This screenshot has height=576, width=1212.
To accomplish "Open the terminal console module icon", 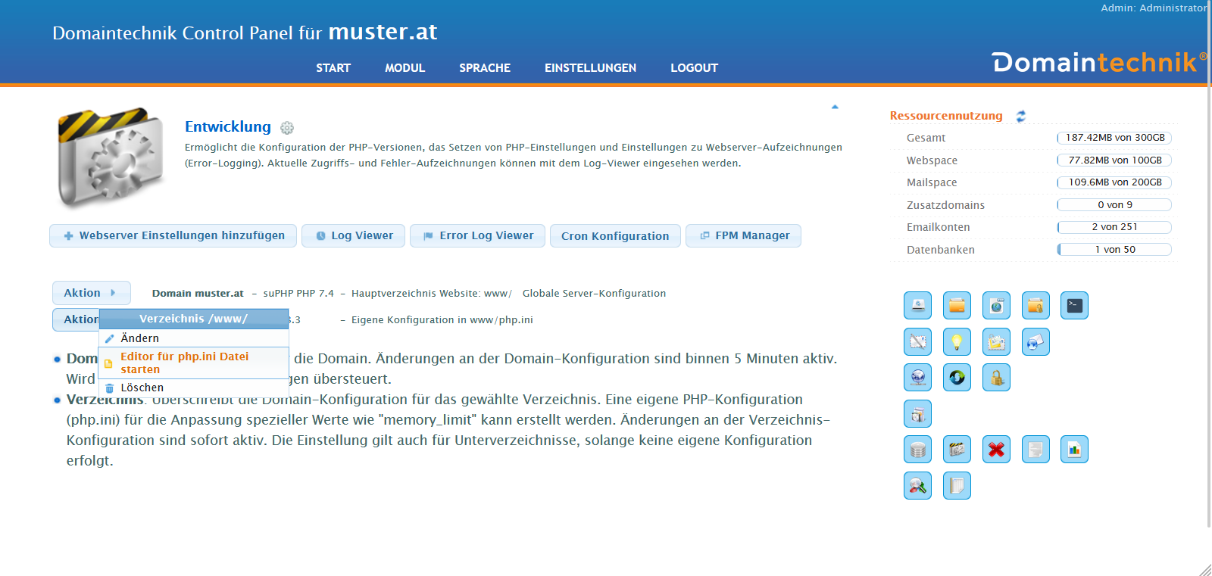I will point(1074,306).
